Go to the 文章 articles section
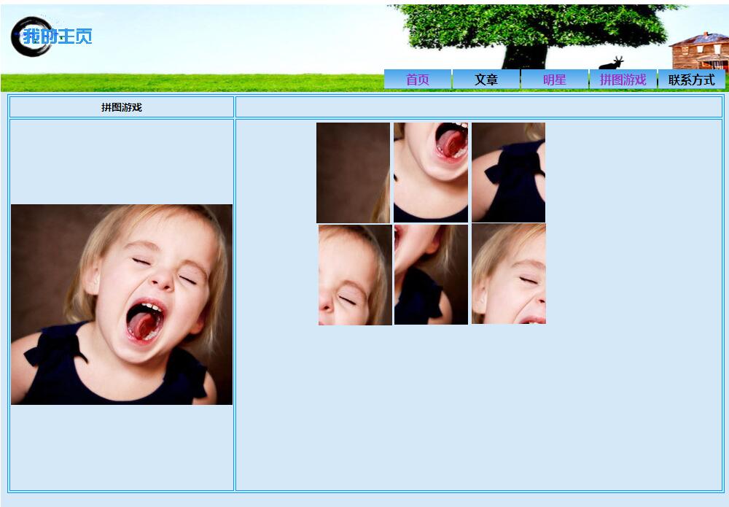Viewport: 729px width, 507px height. 486,80
